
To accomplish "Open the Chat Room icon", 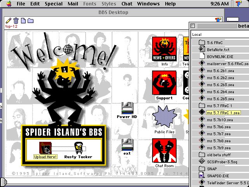I will (164, 151).
